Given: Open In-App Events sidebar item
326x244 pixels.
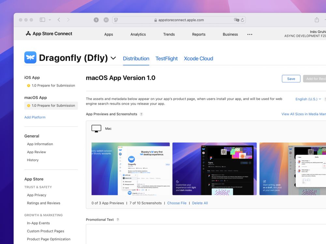Looking at the screenshot, I should click(x=38, y=223).
